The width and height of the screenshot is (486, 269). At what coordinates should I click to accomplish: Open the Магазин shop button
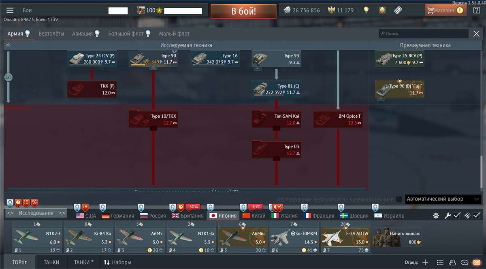pos(446,10)
